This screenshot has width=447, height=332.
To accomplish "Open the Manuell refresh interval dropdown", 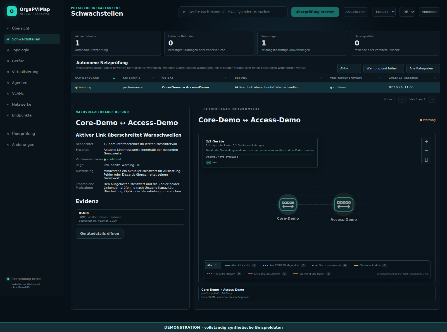I will tap(384, 12).
